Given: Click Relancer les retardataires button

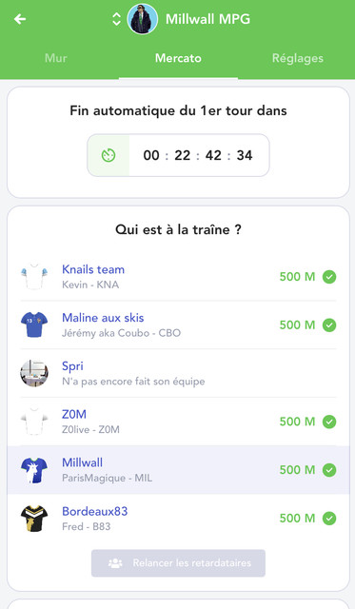Looking at the screenshot, I should pyautogui.click(x=178, y=562).
